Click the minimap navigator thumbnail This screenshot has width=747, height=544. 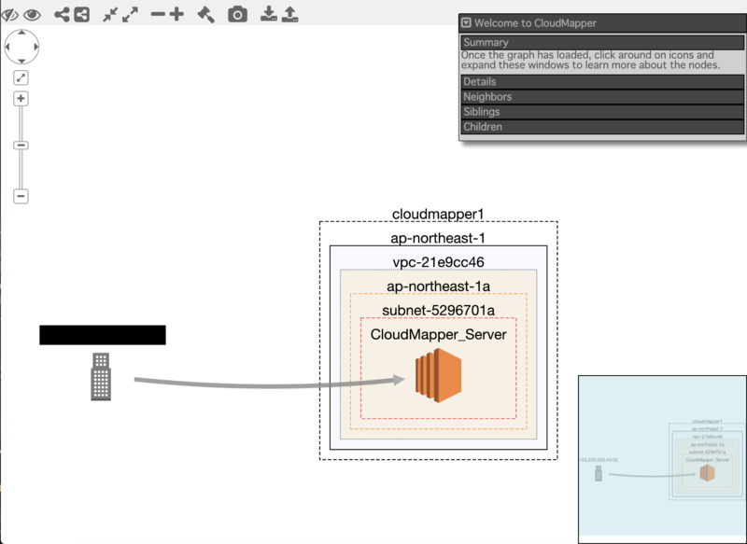click(662, 457)
